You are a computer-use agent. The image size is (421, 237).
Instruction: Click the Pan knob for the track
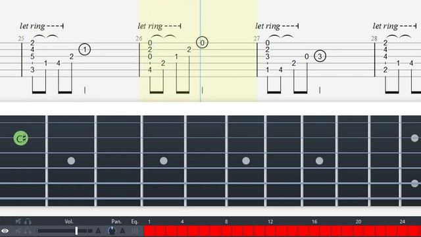point(112,230)
